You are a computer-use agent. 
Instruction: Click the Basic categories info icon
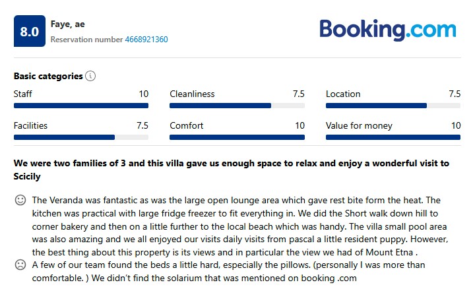[90, 76]
